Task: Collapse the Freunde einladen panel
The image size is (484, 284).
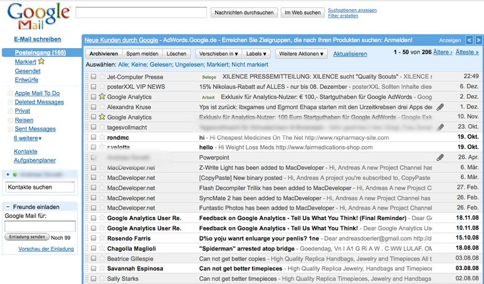Action: [8, 207]
